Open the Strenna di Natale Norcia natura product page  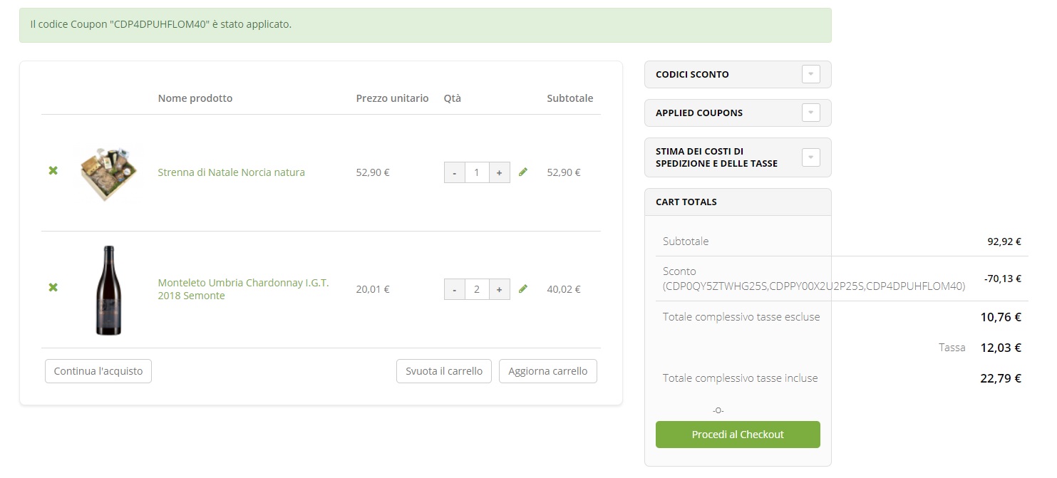(231, 172)
